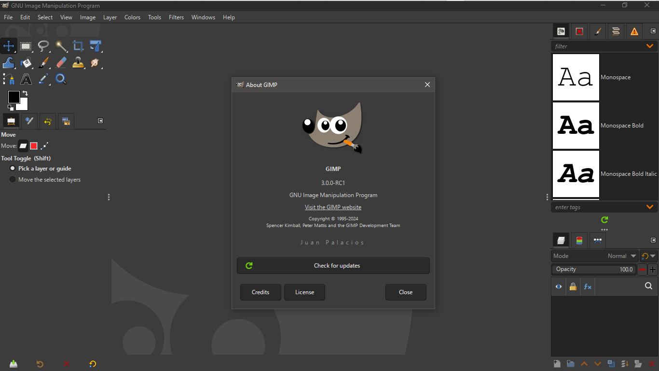Open the layer mode group switcher dropdown
The image size is (659, 371).
[648, 256]
